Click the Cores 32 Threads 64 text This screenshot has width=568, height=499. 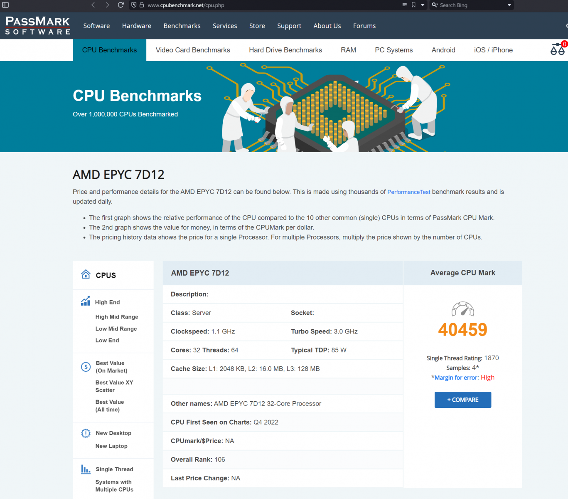click(x=204, y=350)
